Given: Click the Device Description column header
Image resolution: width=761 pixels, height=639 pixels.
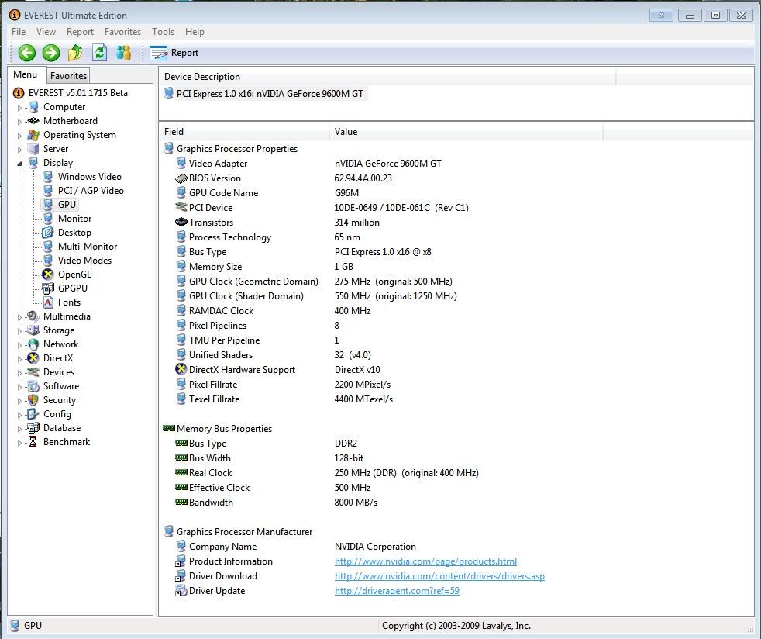Looking at the screenshot, I should (x=387, y=77).
